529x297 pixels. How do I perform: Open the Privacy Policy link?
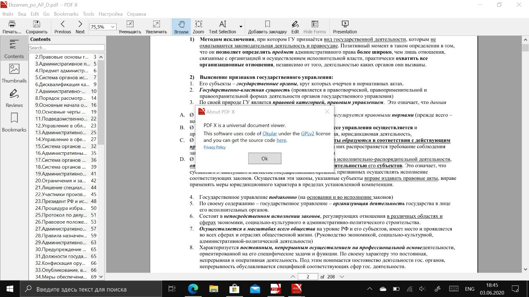214,147
